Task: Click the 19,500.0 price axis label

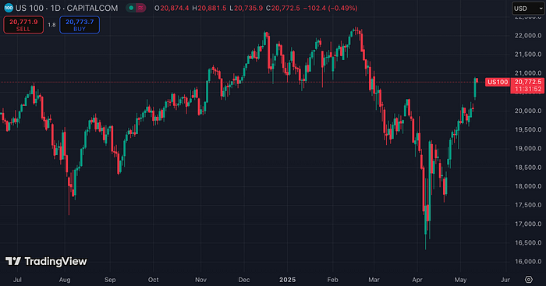Action: tap(528, 129)
